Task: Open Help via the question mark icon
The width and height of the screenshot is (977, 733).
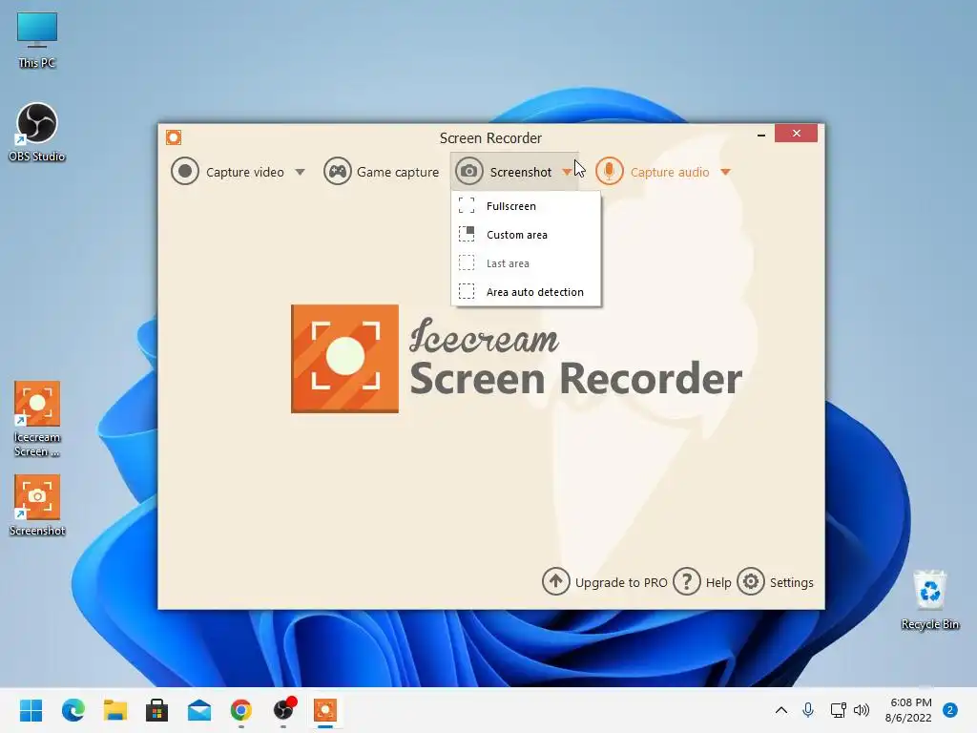Action: 687,581
